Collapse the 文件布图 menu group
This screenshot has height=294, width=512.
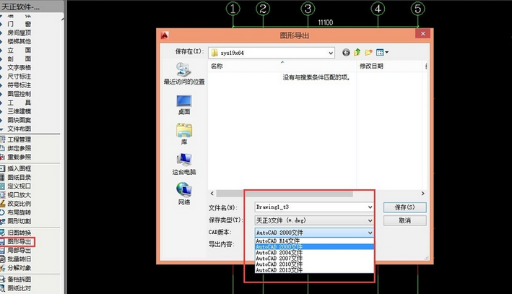(19, 129)
